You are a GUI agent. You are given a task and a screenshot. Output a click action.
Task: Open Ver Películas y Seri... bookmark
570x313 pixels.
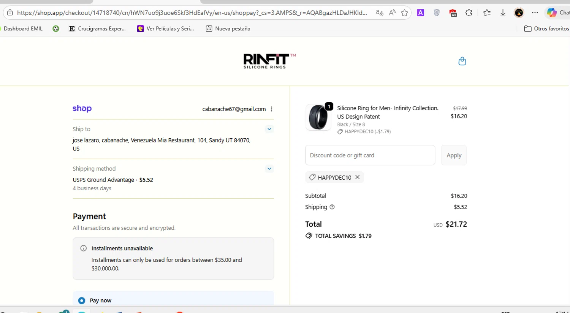(x=166, y=28)
